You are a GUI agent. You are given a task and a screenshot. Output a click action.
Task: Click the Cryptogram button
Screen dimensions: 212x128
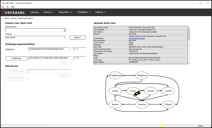(x=16, y=58)
